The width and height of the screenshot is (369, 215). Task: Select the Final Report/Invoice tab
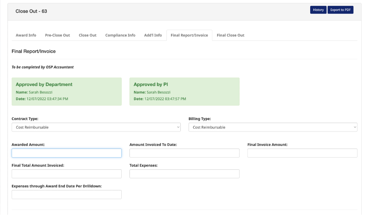click(x=189, y=35)
